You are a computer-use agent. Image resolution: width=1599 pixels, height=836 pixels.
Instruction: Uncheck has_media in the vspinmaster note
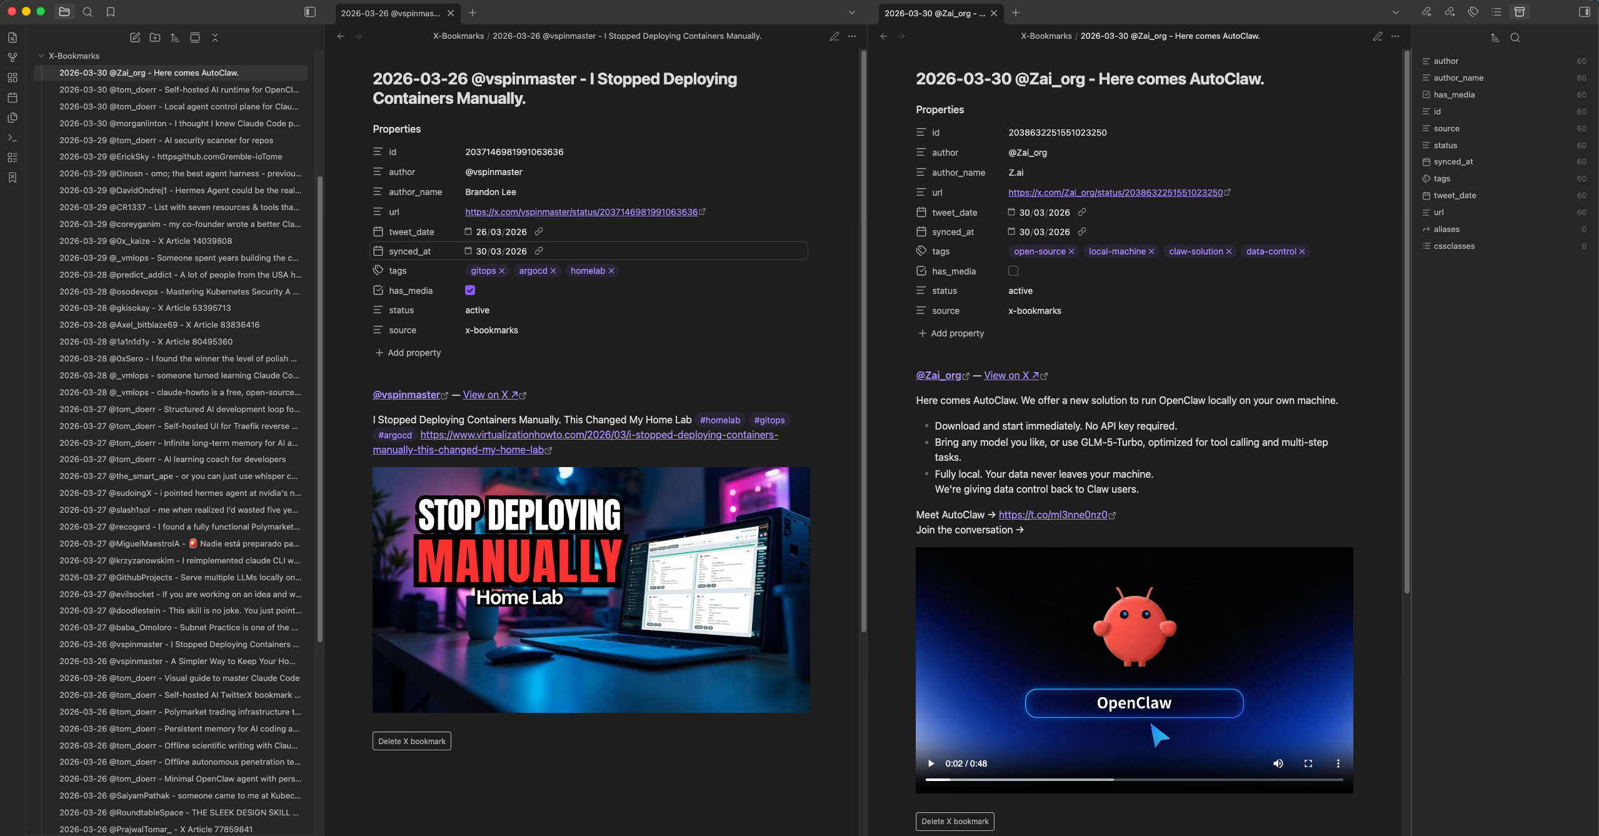coord(470,290)
